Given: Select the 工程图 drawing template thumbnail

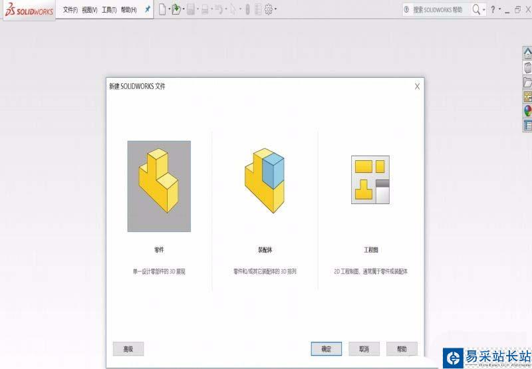Looking at the screenshot, I should click(x=370, y=180).
